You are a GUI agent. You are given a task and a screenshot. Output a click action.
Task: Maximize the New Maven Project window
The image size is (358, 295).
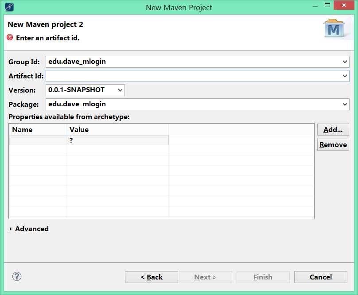point(327,5)
